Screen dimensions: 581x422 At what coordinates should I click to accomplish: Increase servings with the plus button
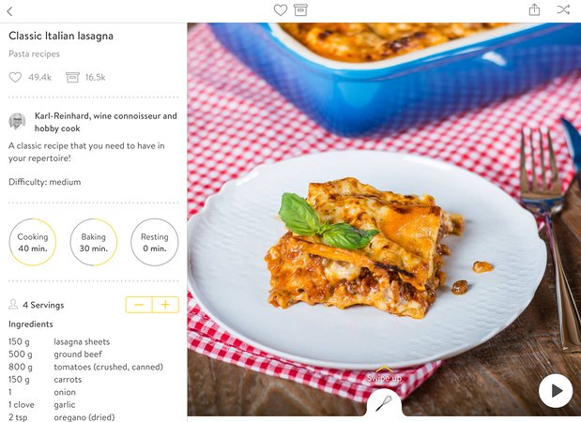point(165,305)
